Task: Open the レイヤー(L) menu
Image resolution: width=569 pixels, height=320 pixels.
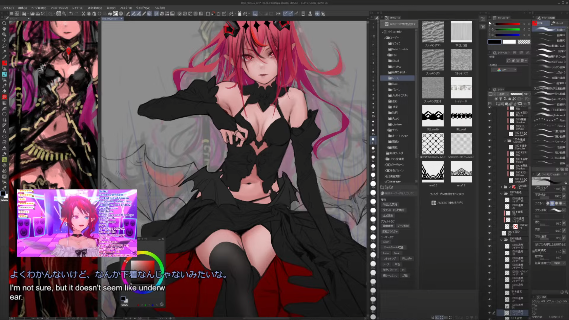Action: 78,8
